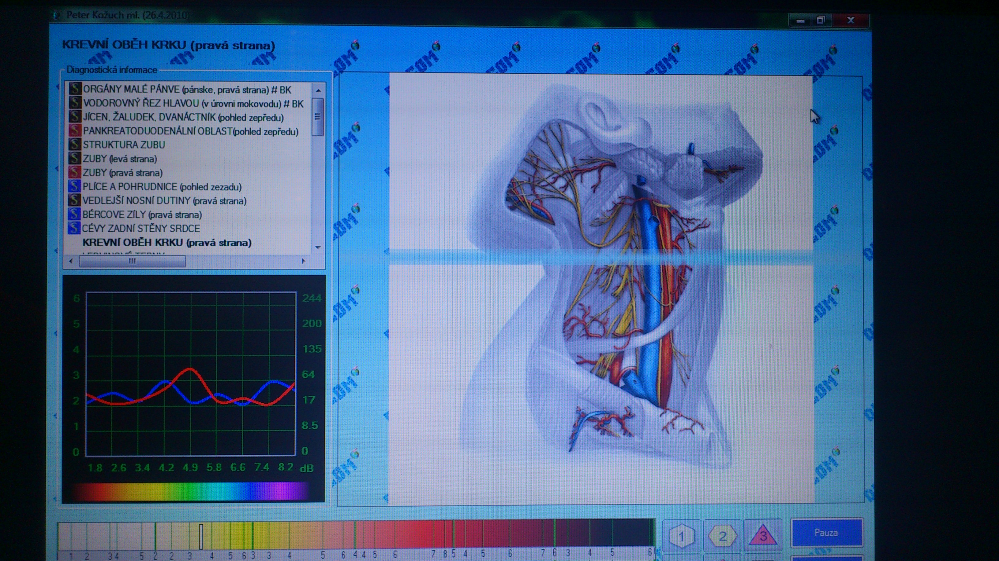Viewport: 999px width, 561px height.
Task: Click blue icon beside PLÍCE A POHRUDNICE row
Action: [x=74, y=186]
